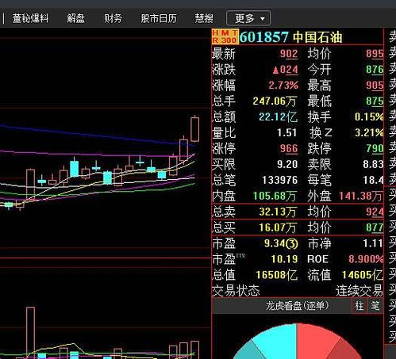Open the 董秘爆料 tab

[30, 18]
